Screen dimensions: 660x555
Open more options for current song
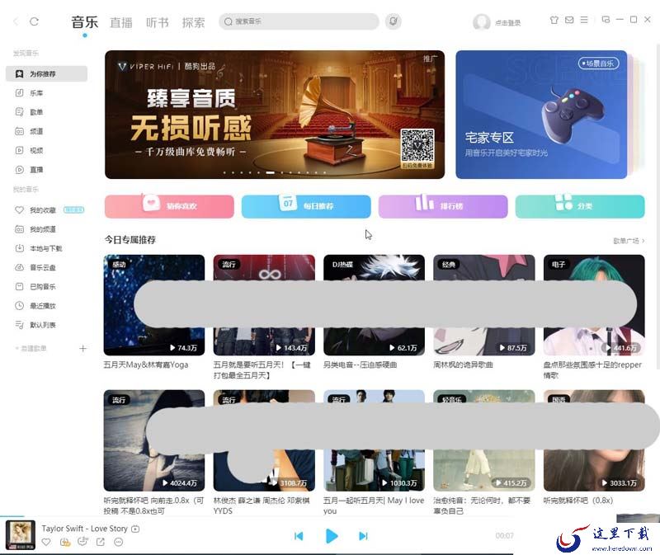click(x=119, y=542)
